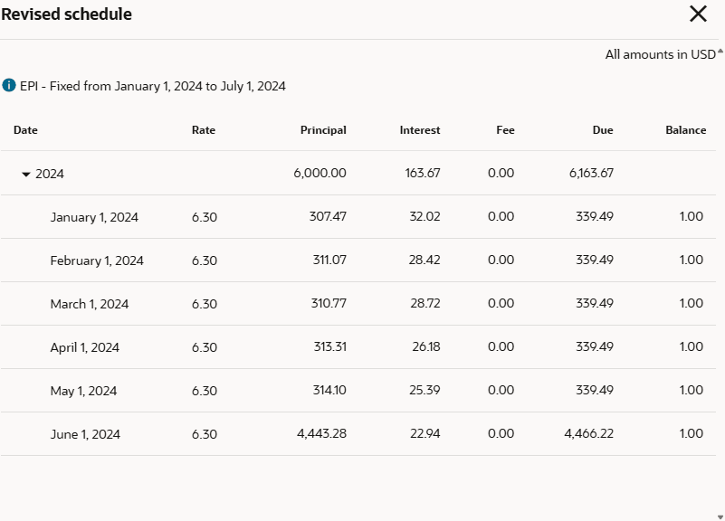Click the March 1, 2024 installment
This screenshot has height=521, width=725.
point(90,304)
